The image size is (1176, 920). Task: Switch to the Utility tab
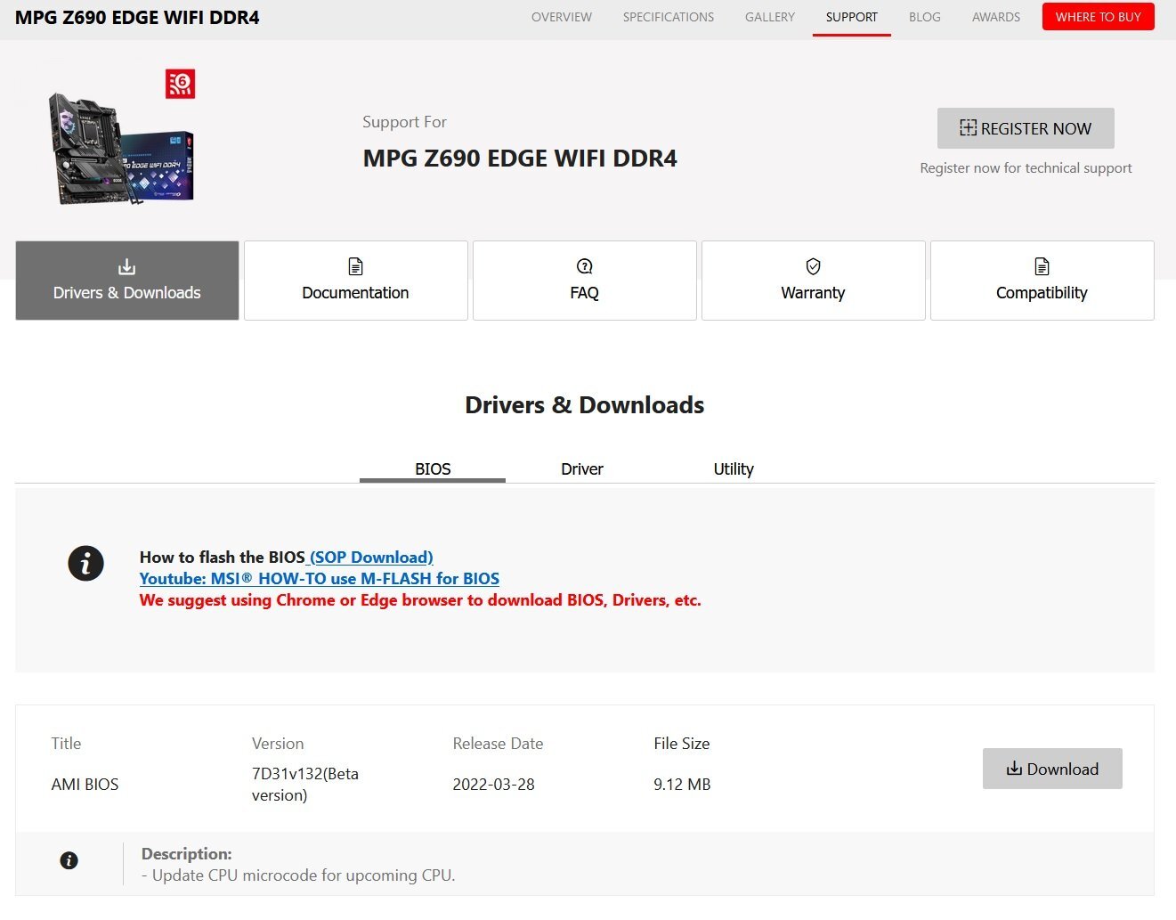(734, 468)
